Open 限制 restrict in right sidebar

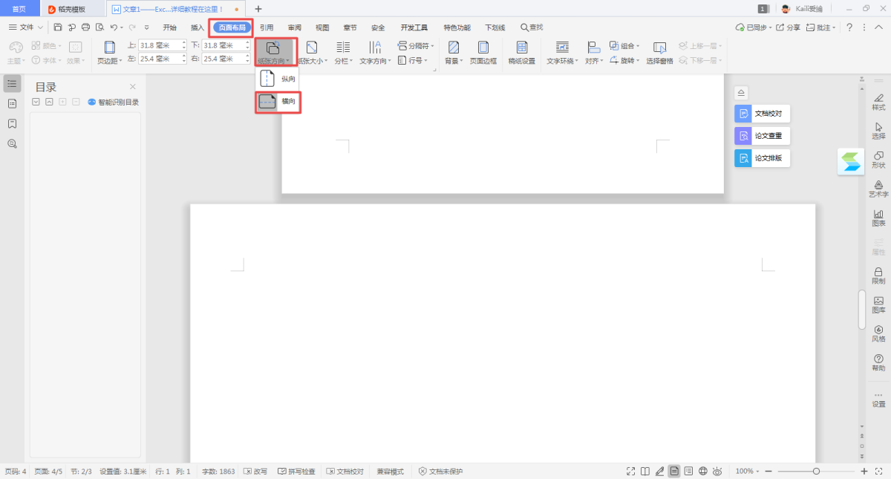click(878, 276)
